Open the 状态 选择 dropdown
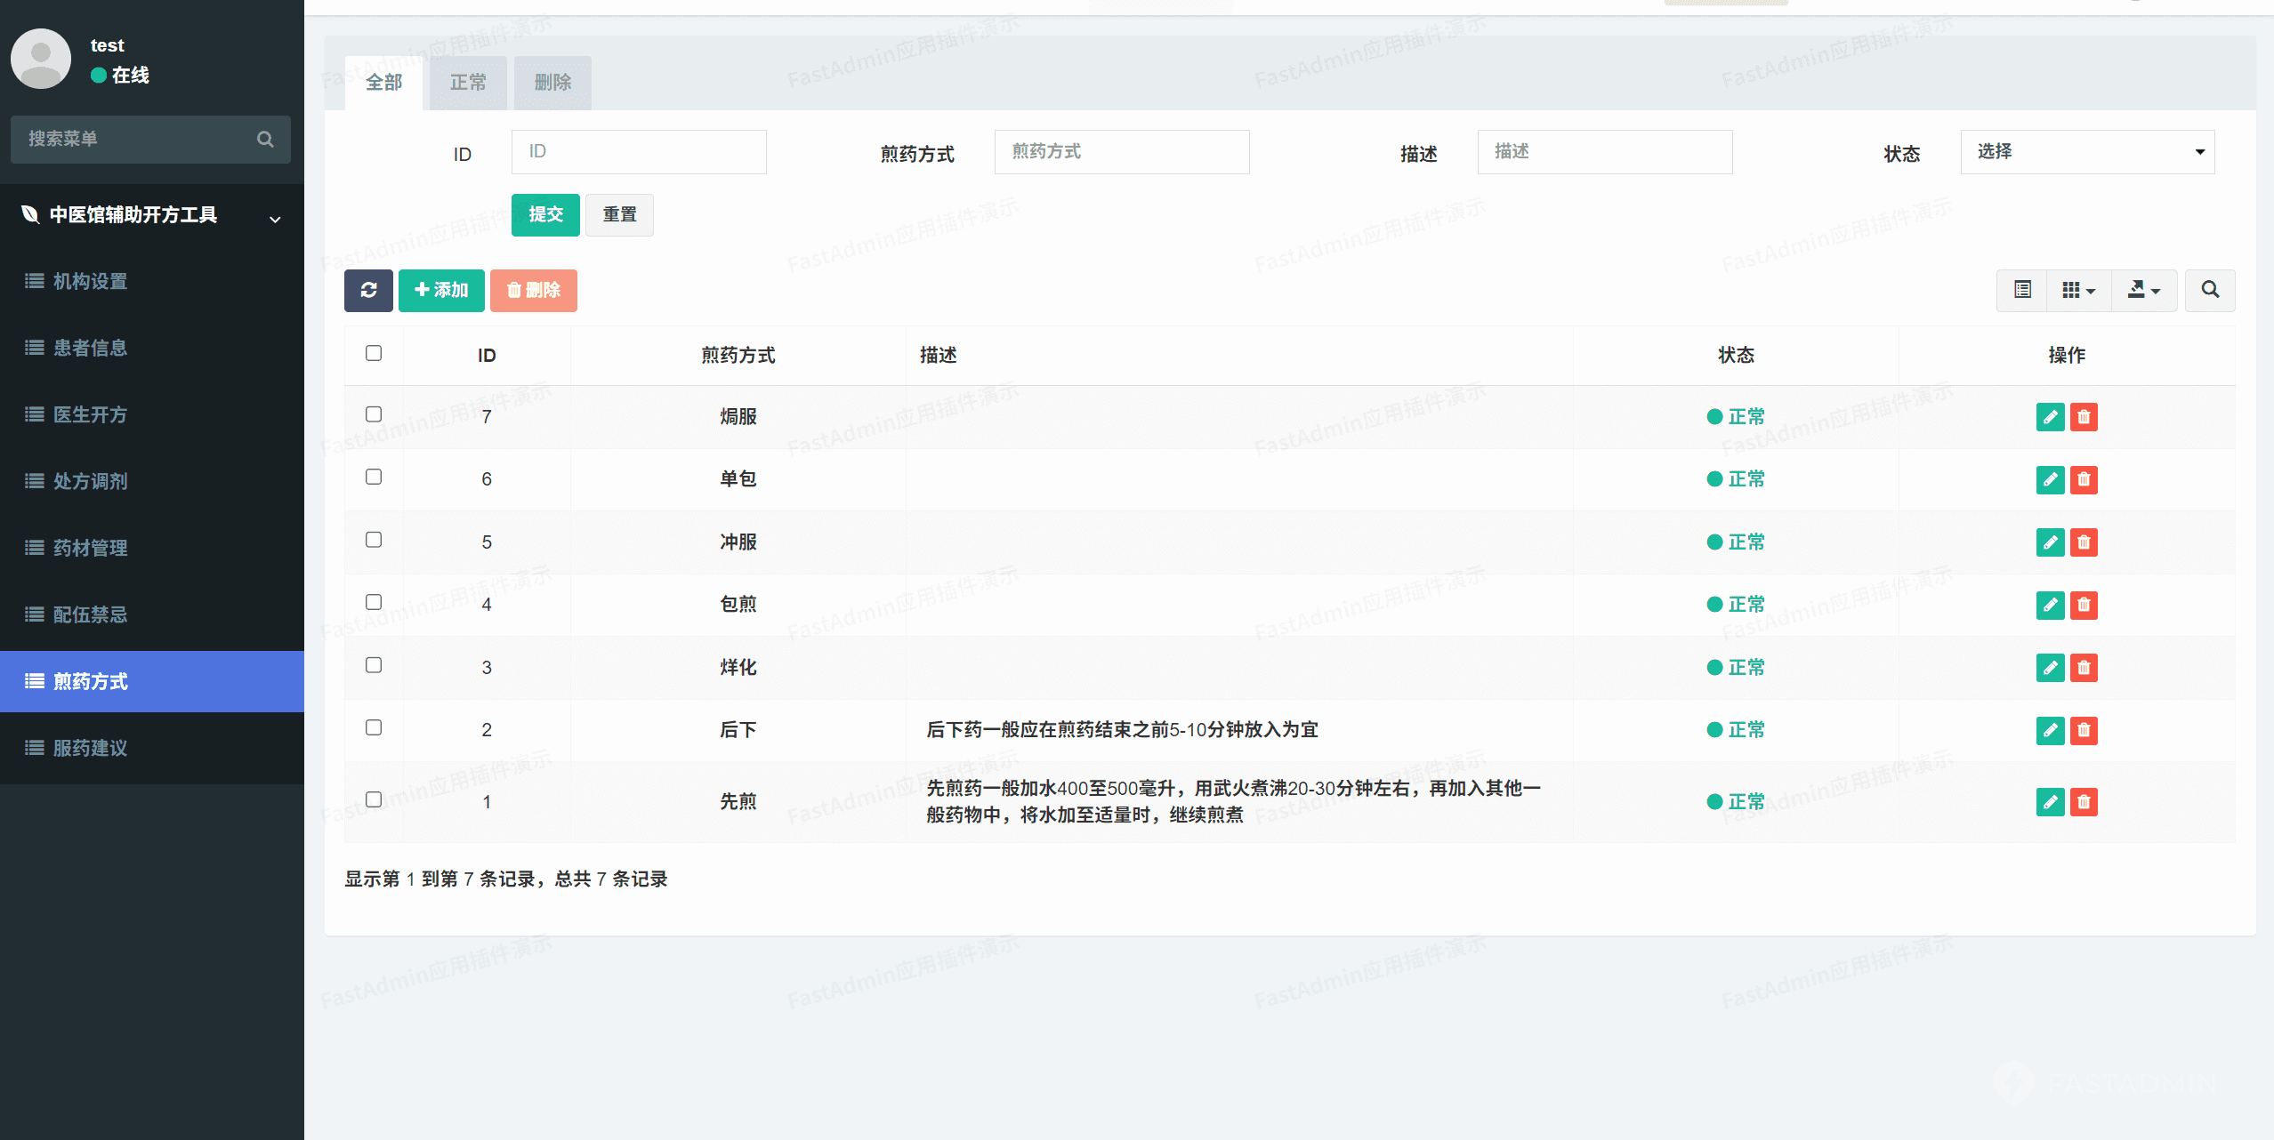The image size is (2274, 1140). click(x=2087, y=152)
